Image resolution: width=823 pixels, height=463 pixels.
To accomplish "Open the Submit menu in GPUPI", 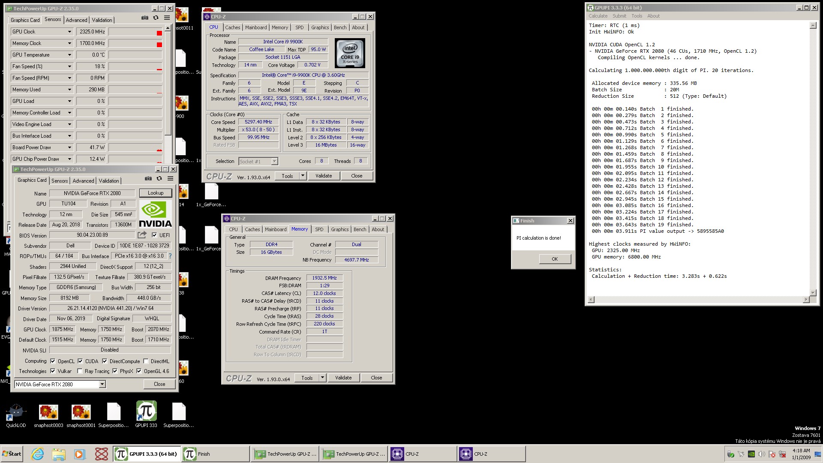I will click(x=619, y=16).
